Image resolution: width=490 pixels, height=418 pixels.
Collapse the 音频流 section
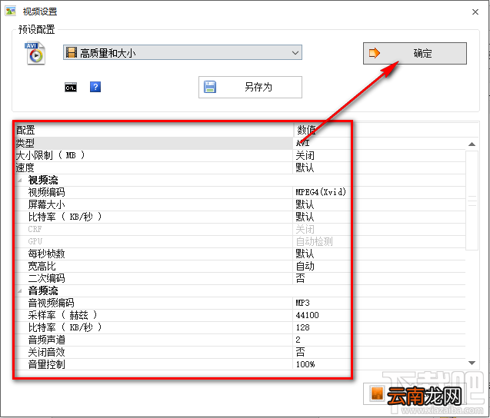[20, 291]
